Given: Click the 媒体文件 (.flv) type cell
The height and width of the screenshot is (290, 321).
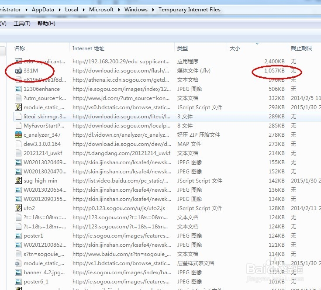Looking at the screenshot, I should pyautogui.click(x=194, y=71).
